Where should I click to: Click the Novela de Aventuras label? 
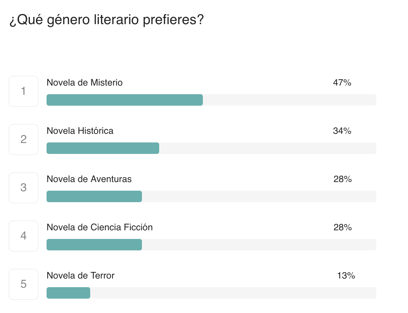[x=89, y=179]
